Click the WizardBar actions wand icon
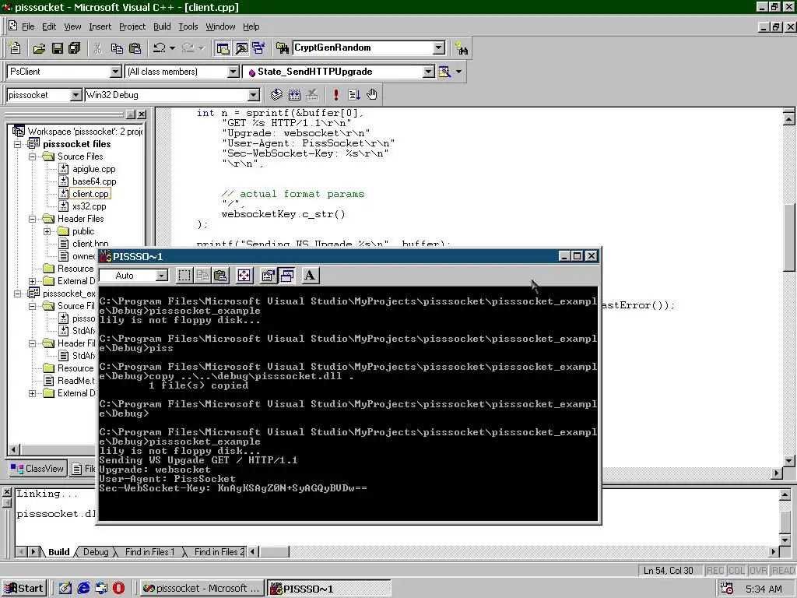Viewport: 797px width, 598px height. 444,72
